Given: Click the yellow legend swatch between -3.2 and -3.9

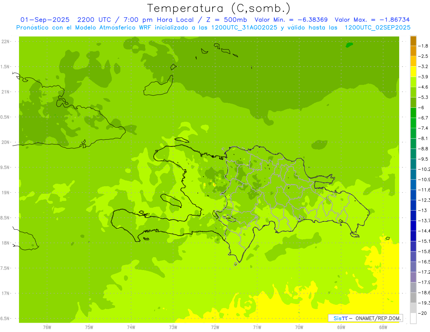Looking at the screenshot, I should (413, 72).
